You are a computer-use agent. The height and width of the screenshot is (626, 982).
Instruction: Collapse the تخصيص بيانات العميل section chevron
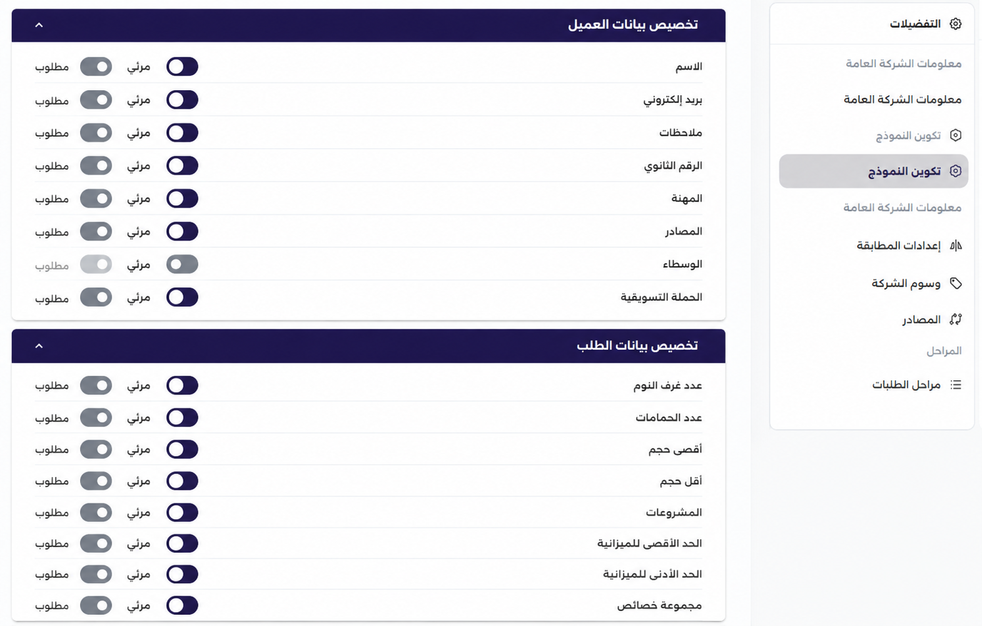coord(39,25)
